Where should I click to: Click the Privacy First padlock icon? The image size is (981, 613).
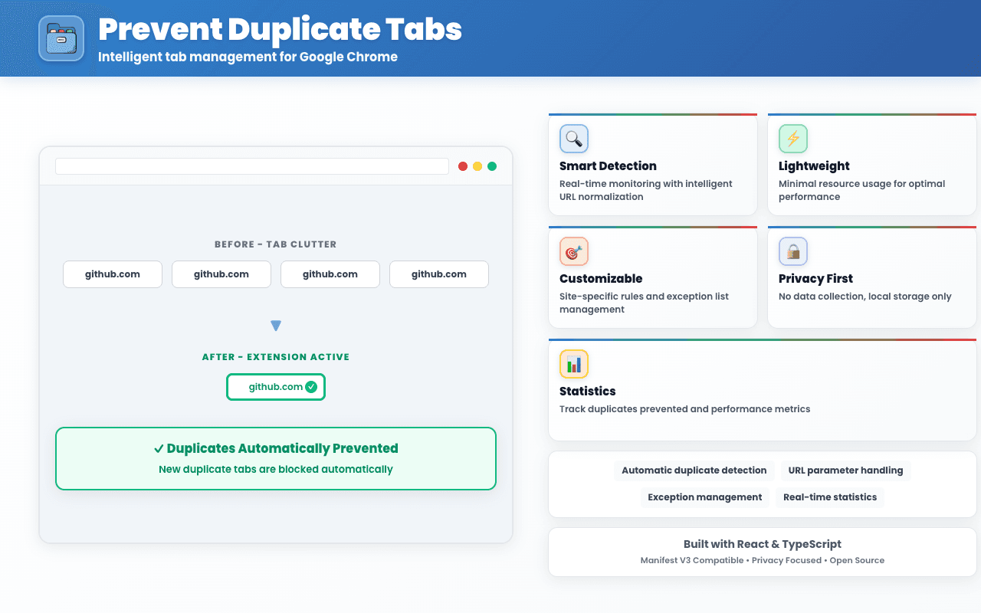coord(793,251)
